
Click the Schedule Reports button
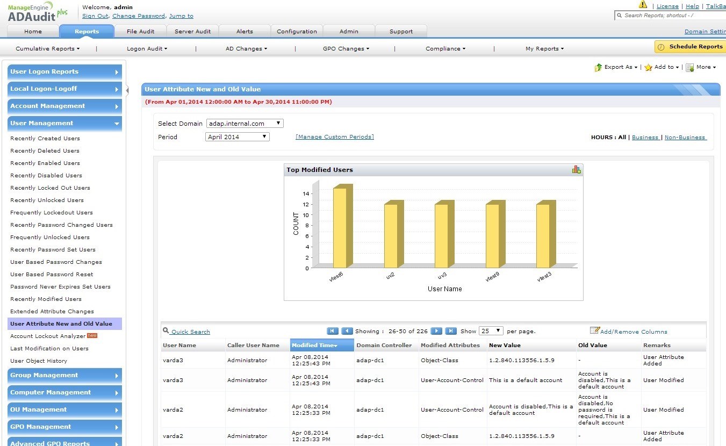(x=690, y=47)
